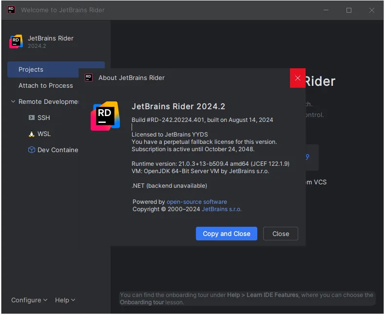Open the Configure dropdown menu
385x315 pixels.
click(x=29, y=300)
